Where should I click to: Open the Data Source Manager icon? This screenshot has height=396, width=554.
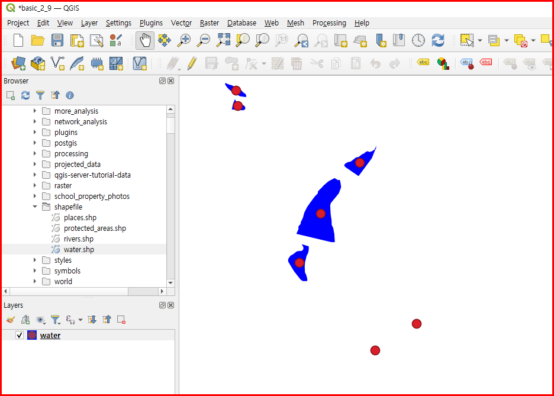point(18,63)
